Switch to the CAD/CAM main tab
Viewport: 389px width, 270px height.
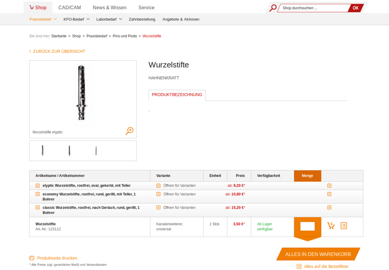pos(69,7)
